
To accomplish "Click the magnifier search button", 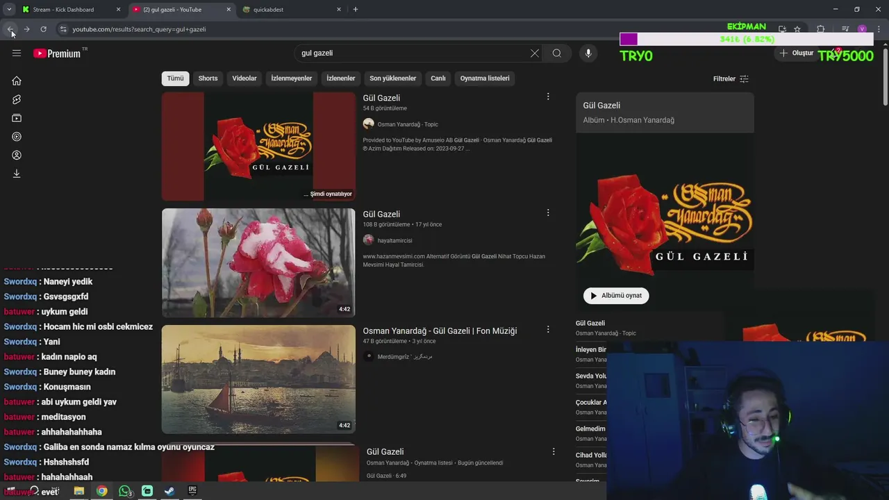I will (x=557, y=53).
